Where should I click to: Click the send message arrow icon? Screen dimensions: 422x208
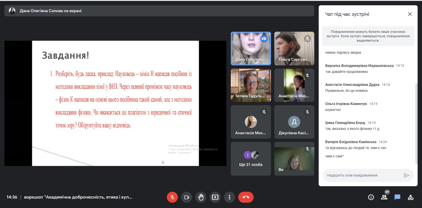[407, 175]
